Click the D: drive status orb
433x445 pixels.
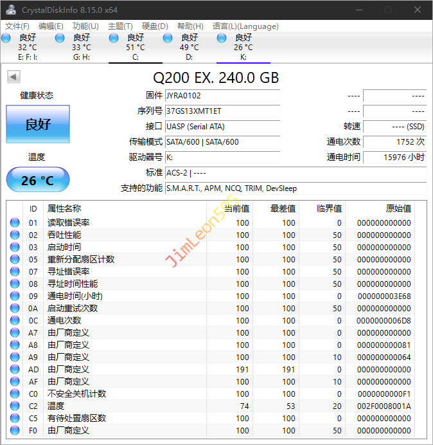(x=168, y=39)
